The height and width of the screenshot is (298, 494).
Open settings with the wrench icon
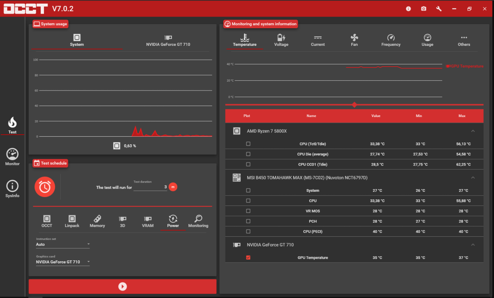click(439, 9)
